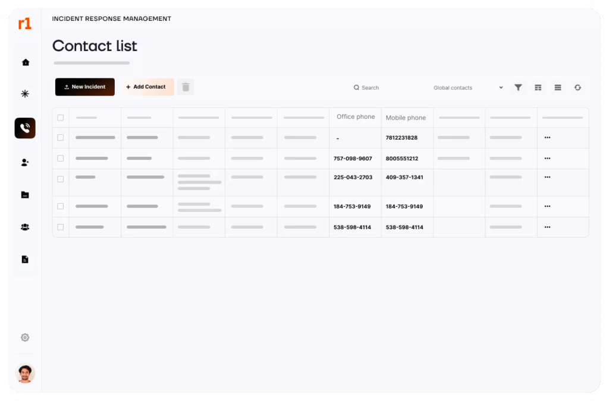Screen dimensions: 609x401
Task: Check the row with office 538-598-4114
Action: [x=61, y=228]
